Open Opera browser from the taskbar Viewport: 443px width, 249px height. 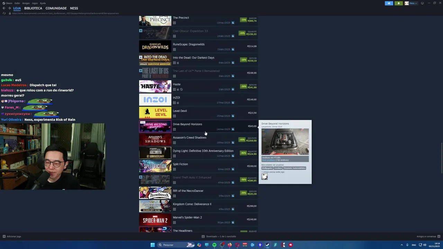coord(237,245)
